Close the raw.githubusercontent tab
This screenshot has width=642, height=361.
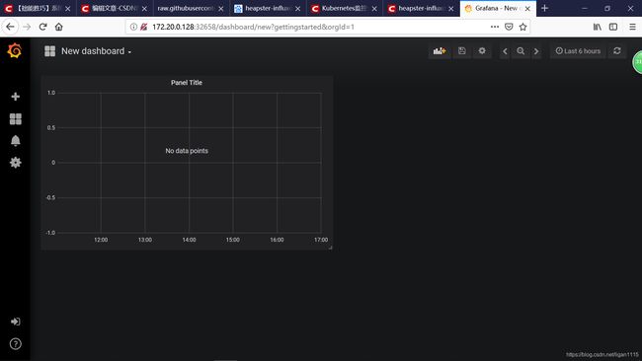[x=221, y=8]
